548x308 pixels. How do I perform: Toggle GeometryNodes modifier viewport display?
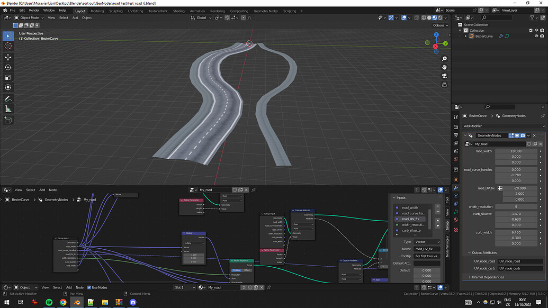tap(517, 135)
